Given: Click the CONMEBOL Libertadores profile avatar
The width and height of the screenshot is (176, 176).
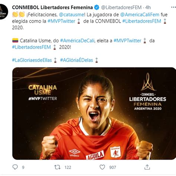Looking at the screenshot, I should (x=4, y=12).
